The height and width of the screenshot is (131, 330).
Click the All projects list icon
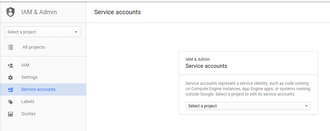click(10, 47)
